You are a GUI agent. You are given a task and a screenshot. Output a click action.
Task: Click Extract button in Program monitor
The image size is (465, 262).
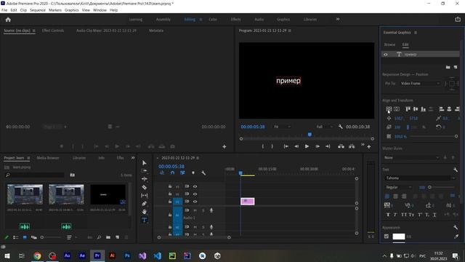click(352, 146)
